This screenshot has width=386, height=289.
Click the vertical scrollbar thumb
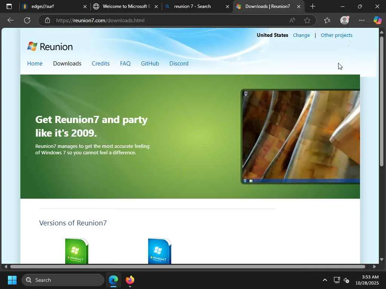tap(381, 101)
